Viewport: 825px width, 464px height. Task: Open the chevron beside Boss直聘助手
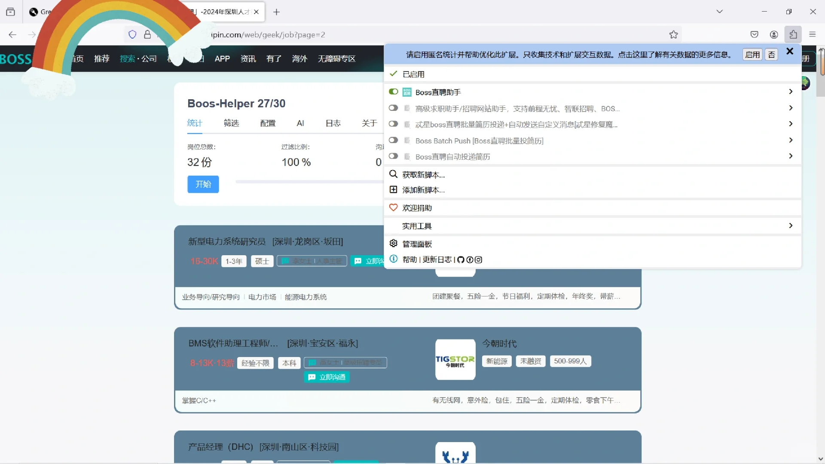[791, 92]
